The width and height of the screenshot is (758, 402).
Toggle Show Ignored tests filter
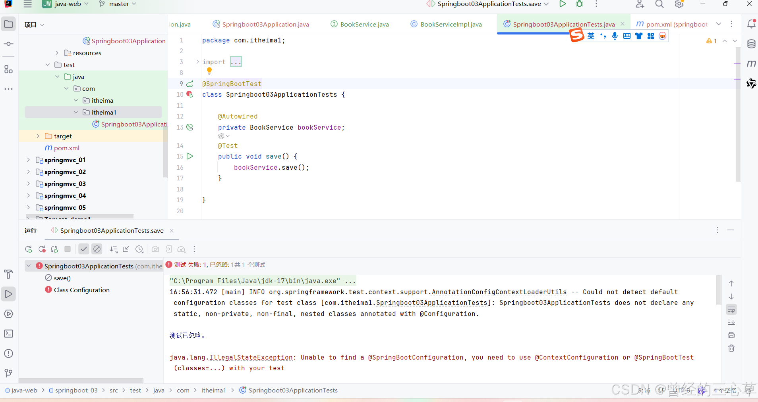(97, 249)
